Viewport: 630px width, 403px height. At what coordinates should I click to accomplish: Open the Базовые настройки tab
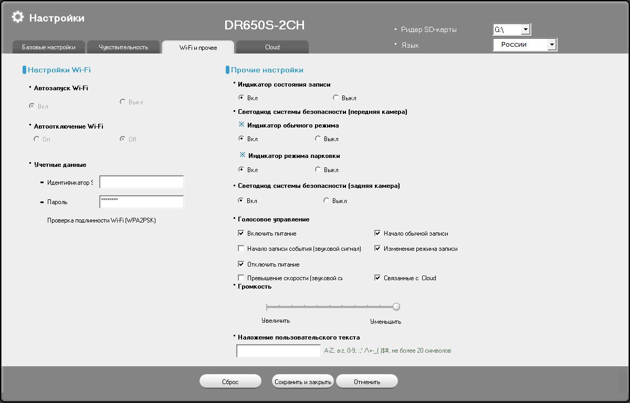coord(48,47)
